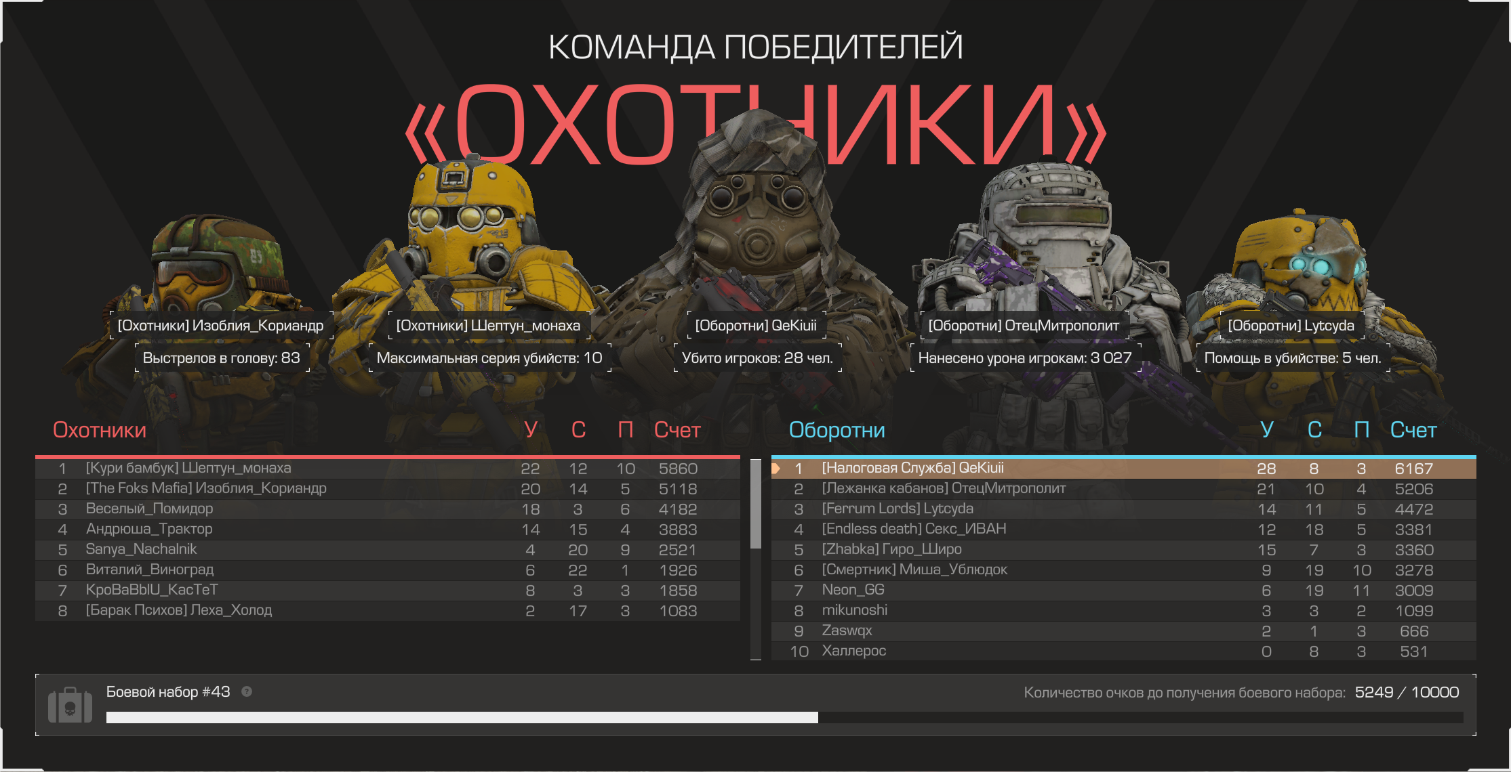
Task: Select the [The Foks Mafia] Изоблия_Кориандр row
Action: (x=388, y=489)
